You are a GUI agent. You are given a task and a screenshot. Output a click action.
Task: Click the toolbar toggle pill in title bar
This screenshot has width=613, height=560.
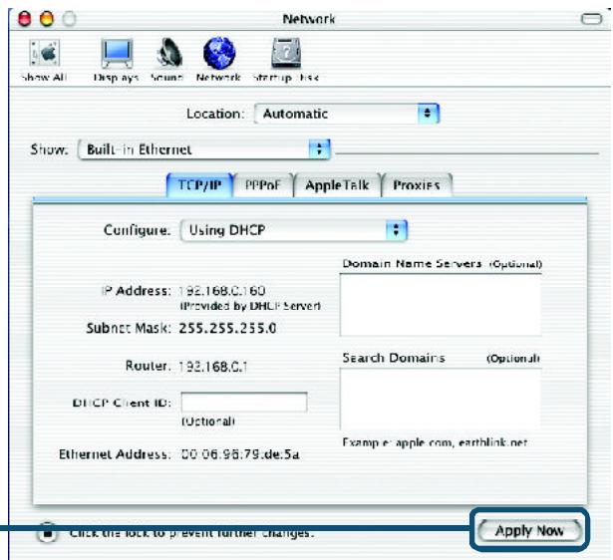point(591,19)
